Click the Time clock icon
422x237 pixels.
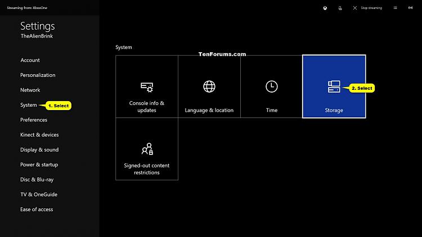point(272,86)
